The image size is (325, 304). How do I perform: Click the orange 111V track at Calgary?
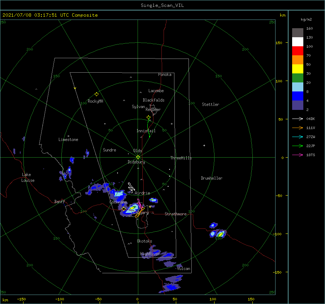[139, 213]
